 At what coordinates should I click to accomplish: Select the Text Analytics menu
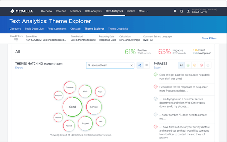[x=114, y=11]
